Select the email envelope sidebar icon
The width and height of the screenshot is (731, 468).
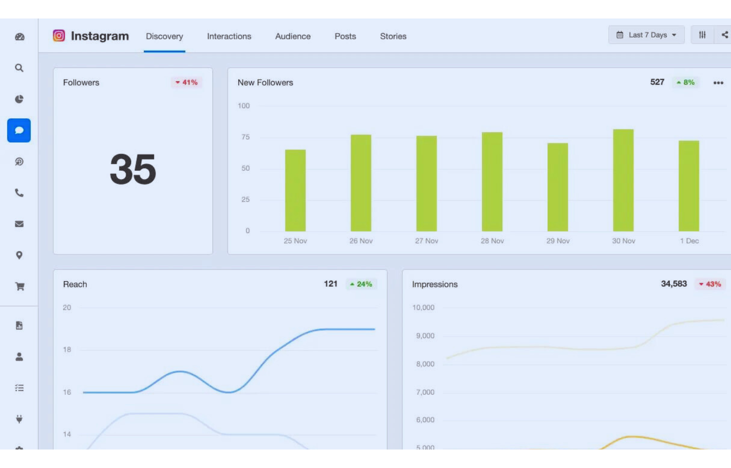pyautogui.click(x=19, y=224)
